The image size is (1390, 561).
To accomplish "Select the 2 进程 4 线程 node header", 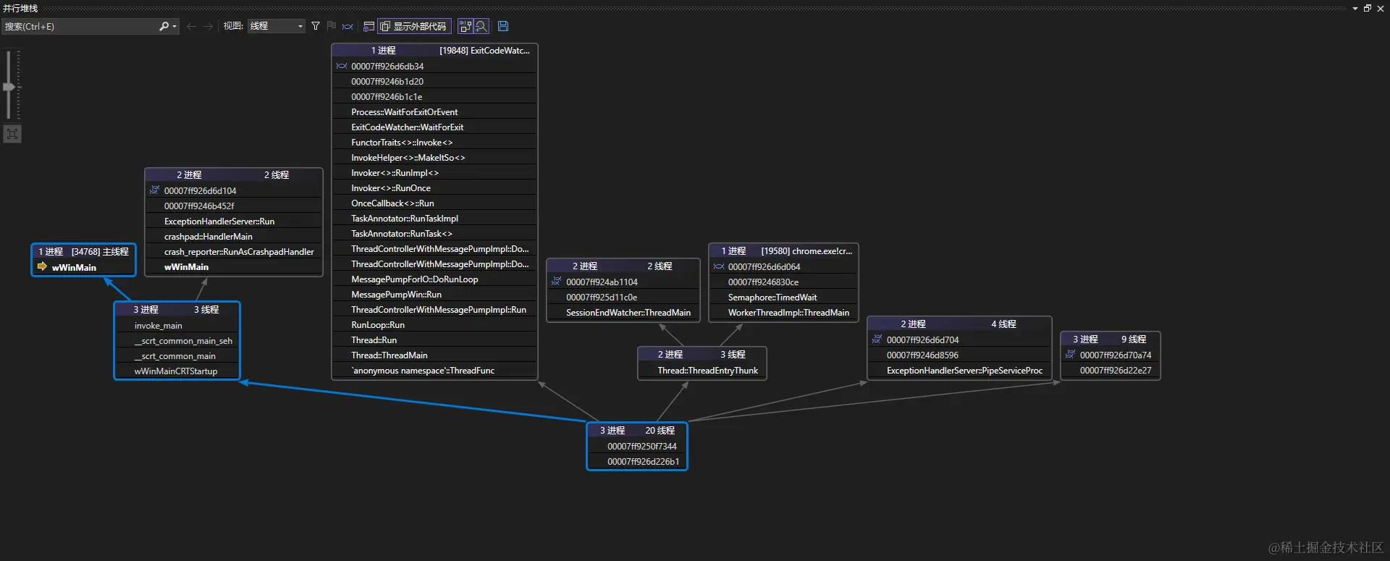I will pyautogui.click(x=959, y=324).
